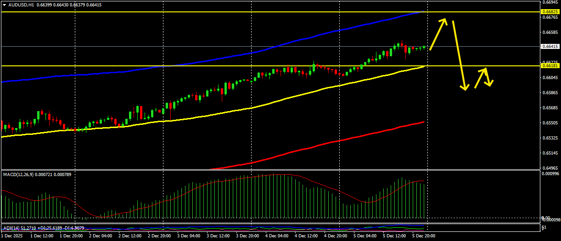Click the 0.65145 price scale value
Viewport: 561px width, 241px height.
550,153
